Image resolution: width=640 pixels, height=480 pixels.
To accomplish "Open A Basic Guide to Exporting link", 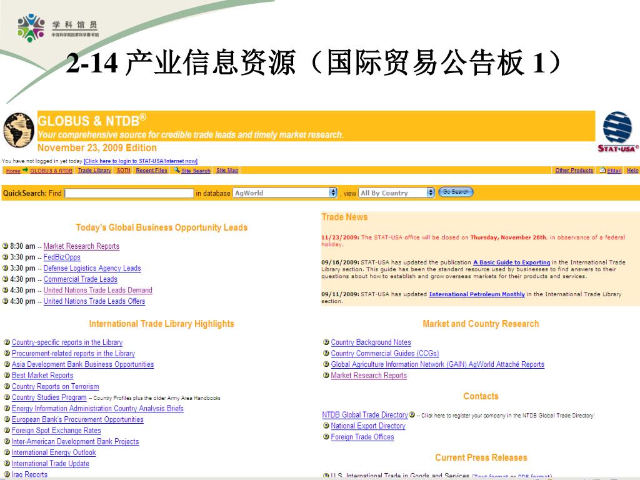I will coord(512,262).
